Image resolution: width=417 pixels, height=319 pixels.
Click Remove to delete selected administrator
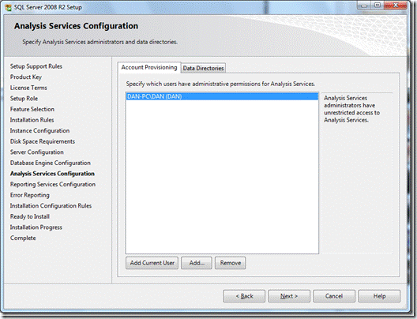tap(231, 263)
